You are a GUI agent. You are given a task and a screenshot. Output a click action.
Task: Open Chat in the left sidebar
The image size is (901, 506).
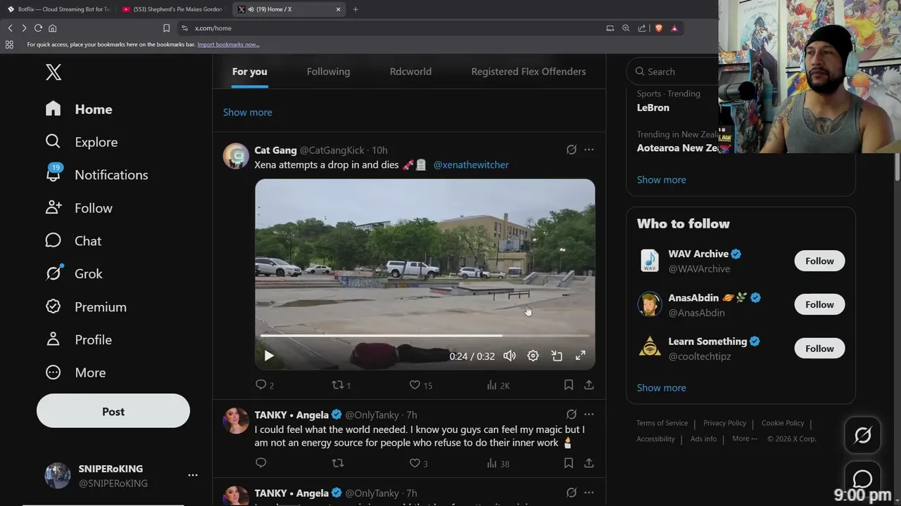pos(73,240)
